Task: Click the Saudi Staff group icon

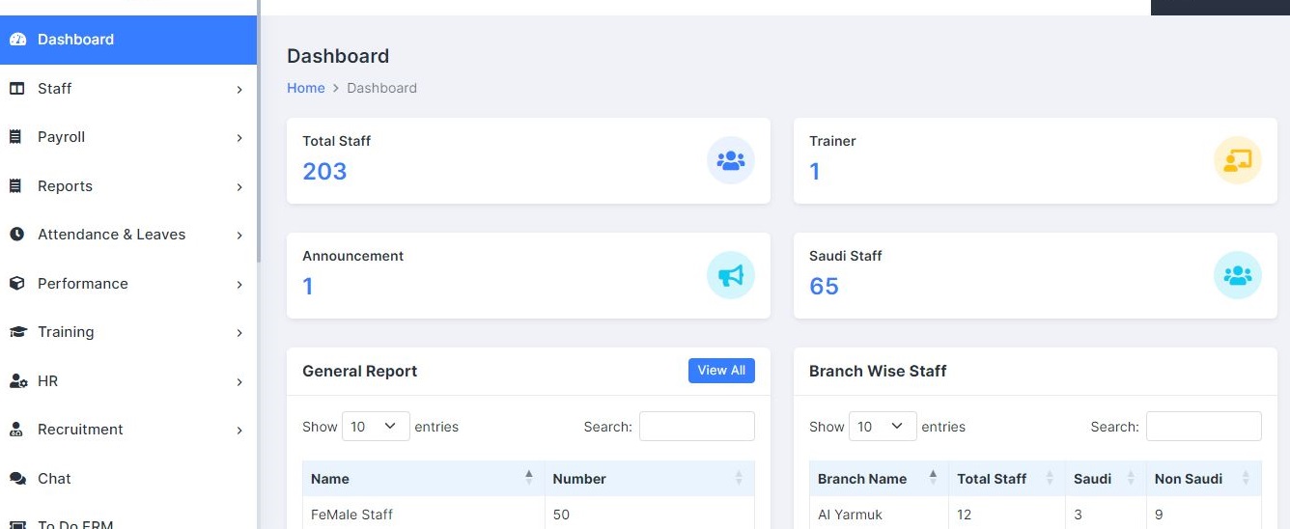Action: (x=1237, y=275)
